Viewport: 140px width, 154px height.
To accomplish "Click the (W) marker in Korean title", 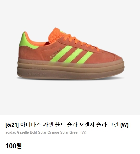I will click(124, 125).
